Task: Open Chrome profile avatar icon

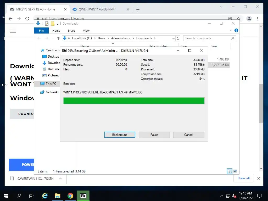Action: 249,19
